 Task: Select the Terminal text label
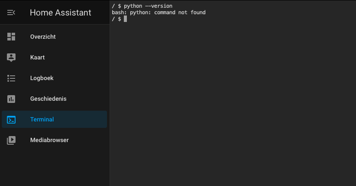point(42,119)
